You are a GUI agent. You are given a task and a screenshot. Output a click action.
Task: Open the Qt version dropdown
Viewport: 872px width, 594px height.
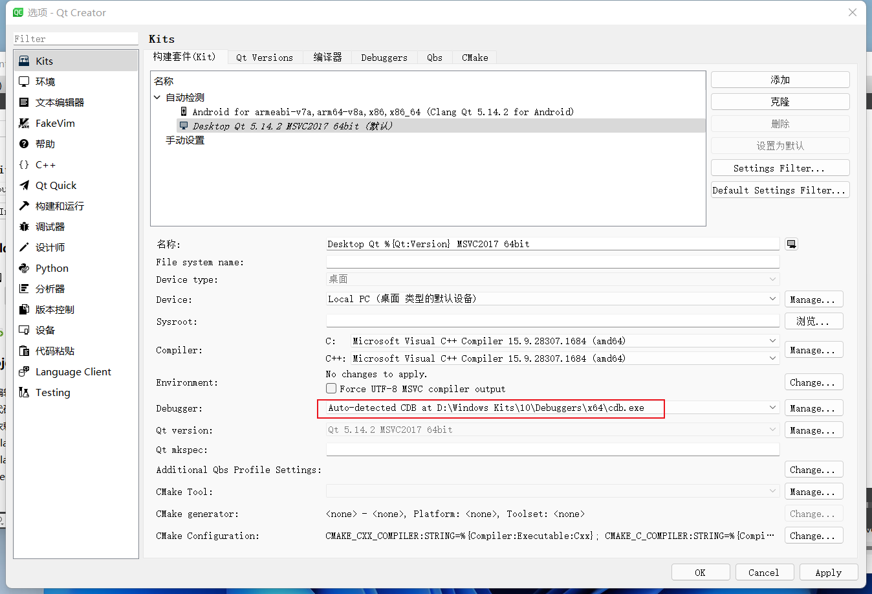tap(552, 430)
